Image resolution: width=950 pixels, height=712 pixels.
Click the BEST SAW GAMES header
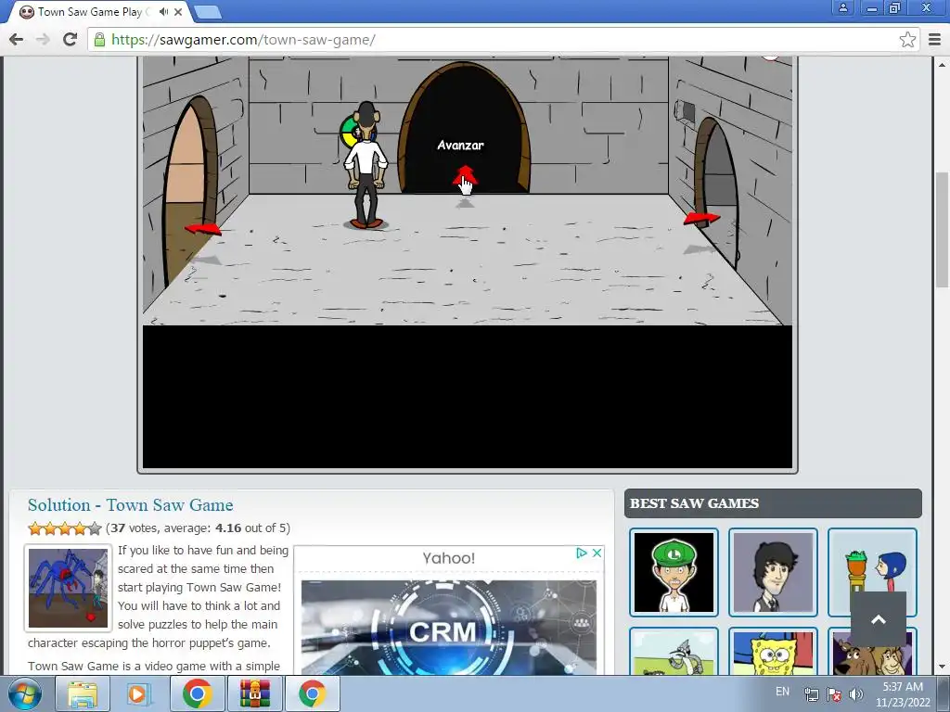[773, 503]
